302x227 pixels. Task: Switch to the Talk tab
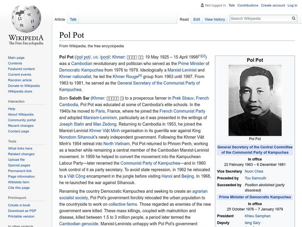[x=73, y=19]
